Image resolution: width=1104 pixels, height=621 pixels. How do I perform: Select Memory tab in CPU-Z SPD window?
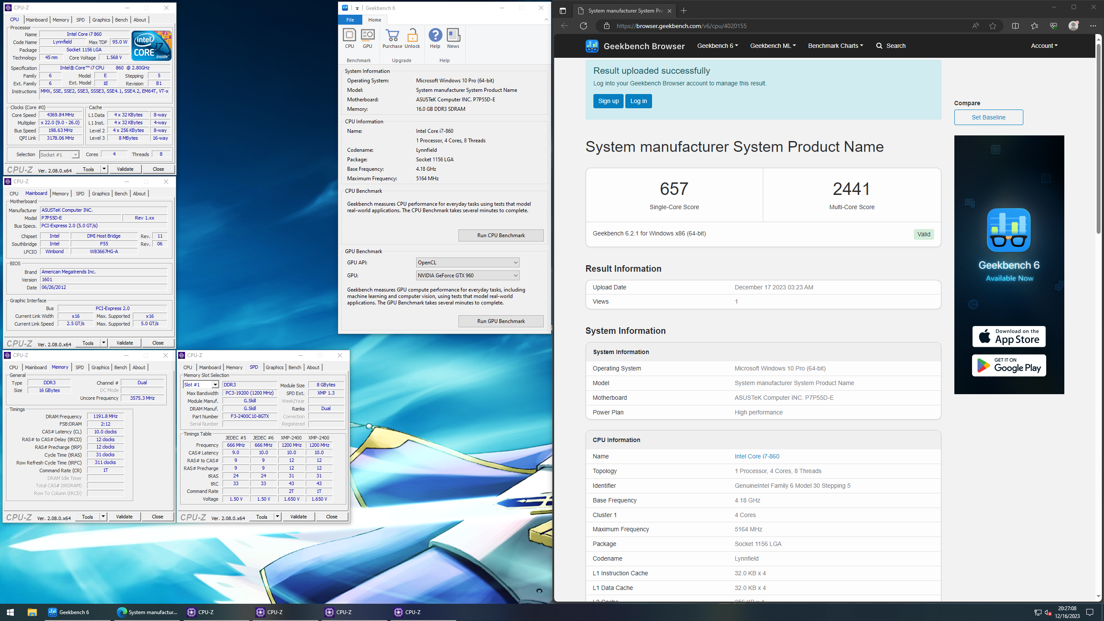[234, 367]
